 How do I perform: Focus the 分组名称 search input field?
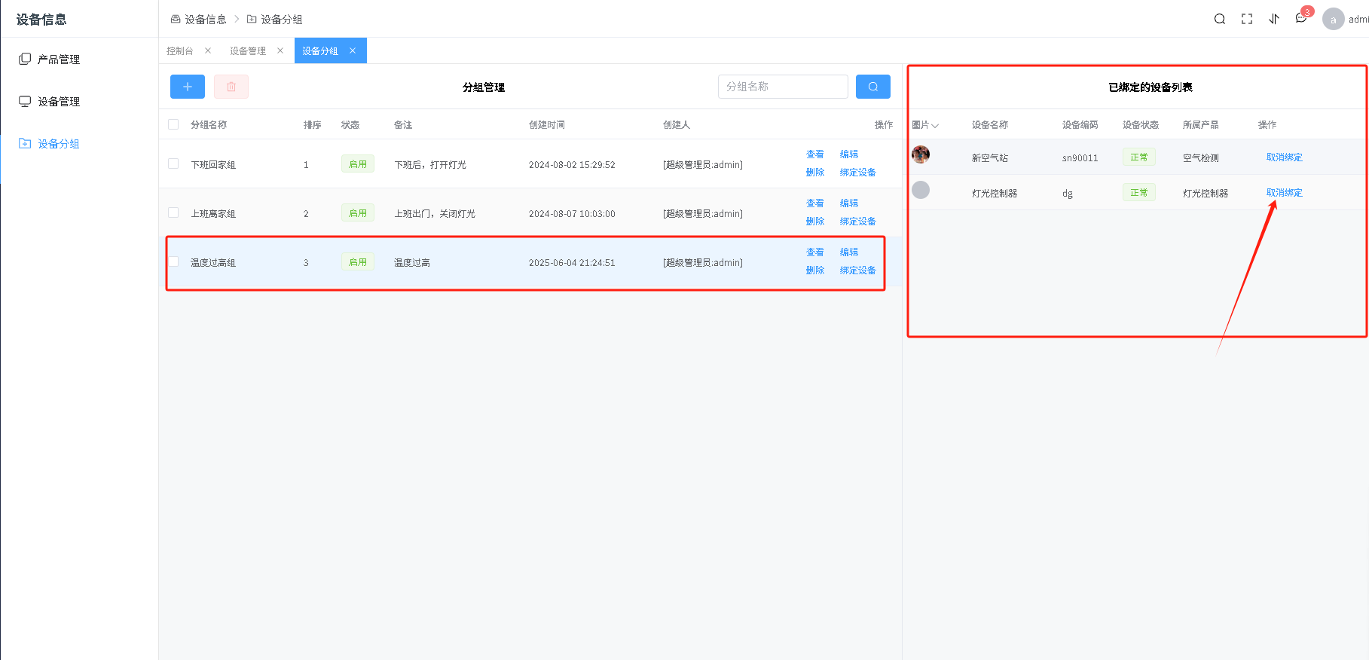pyautogui.click(x=782, y=87)
